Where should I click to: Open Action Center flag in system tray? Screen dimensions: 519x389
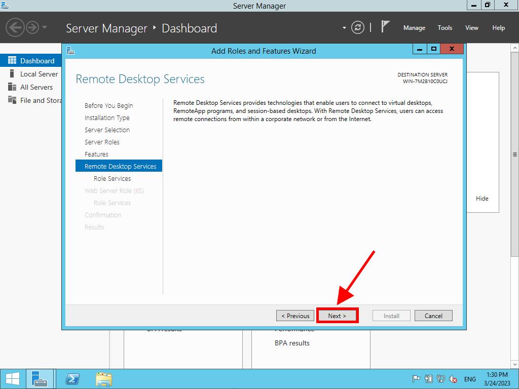(x=416, y=379)
